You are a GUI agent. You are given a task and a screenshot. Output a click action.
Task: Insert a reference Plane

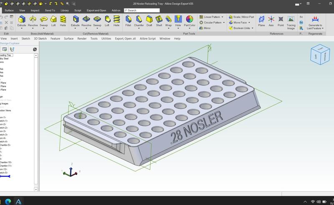[262, 21]
